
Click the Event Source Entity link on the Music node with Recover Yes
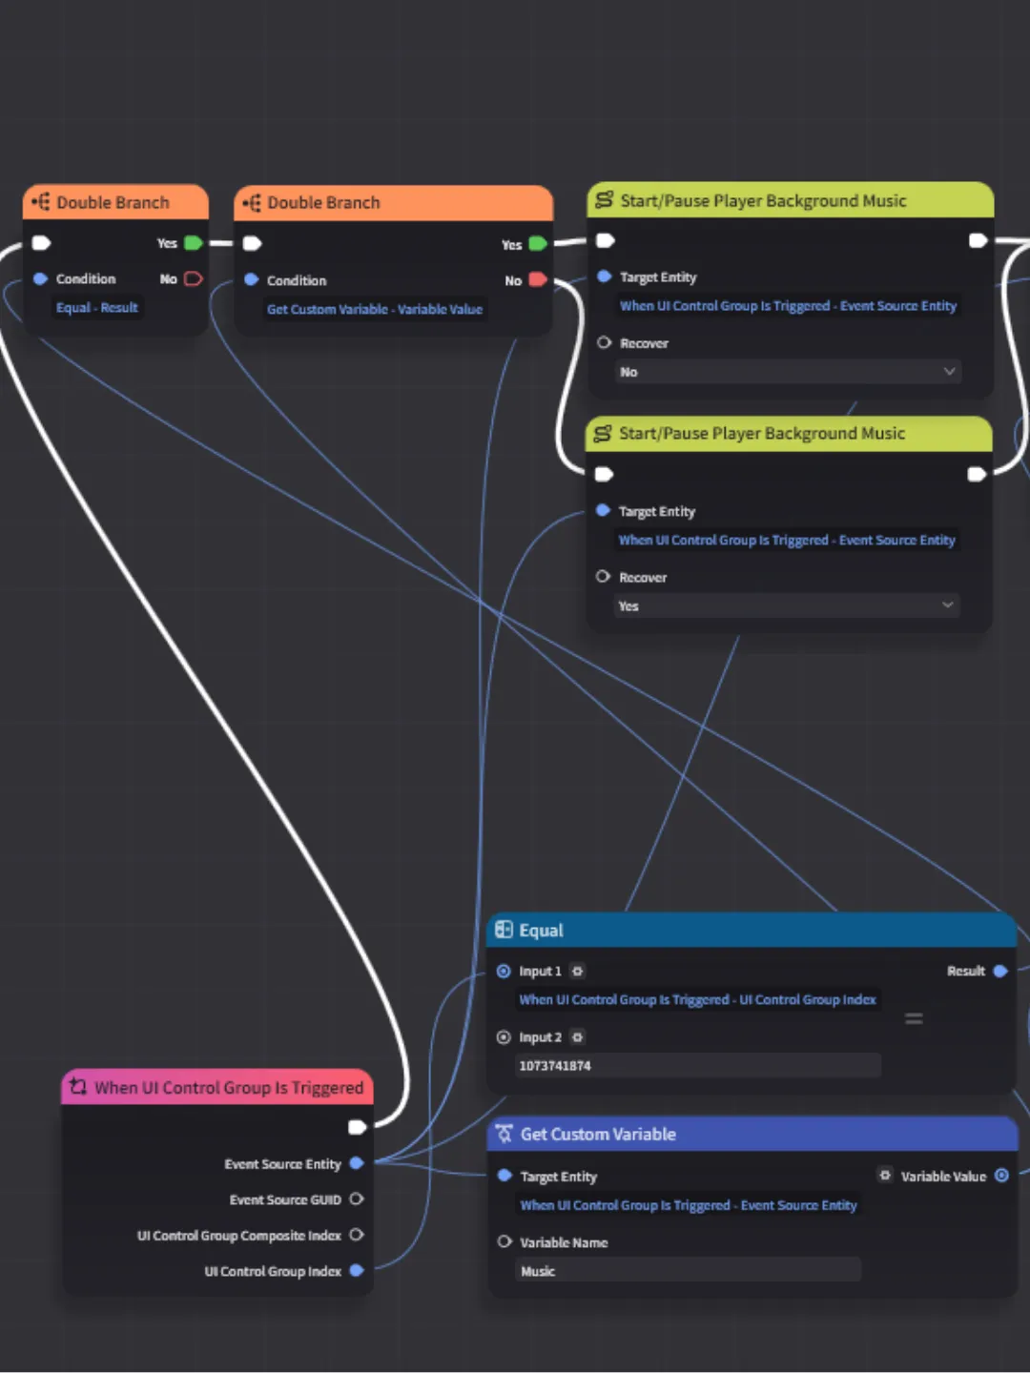[x=787, y=540]
